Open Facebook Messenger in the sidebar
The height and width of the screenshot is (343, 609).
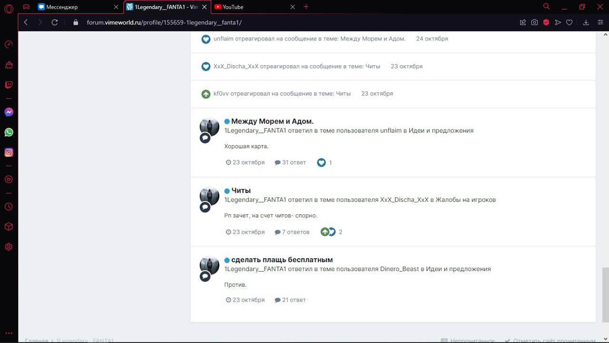pyautogui.click(x=9, y=112)
